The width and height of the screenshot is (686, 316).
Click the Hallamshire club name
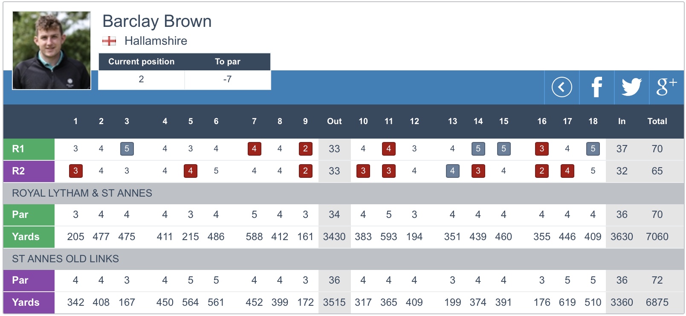coord(156,41)
